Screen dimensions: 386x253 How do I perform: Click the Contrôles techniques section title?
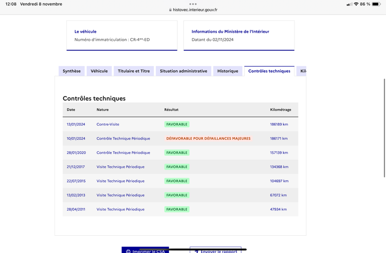click(x=94, y=98)
